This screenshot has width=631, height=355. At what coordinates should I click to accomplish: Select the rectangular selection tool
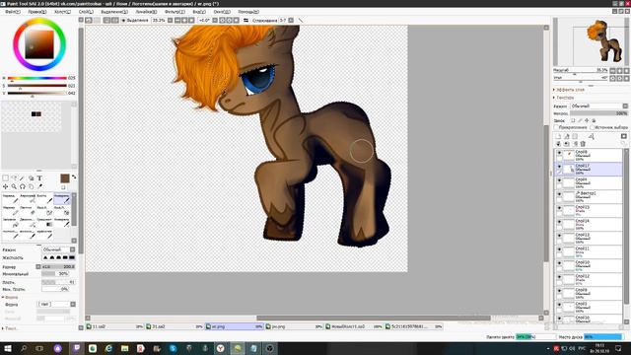coord(5,177)
